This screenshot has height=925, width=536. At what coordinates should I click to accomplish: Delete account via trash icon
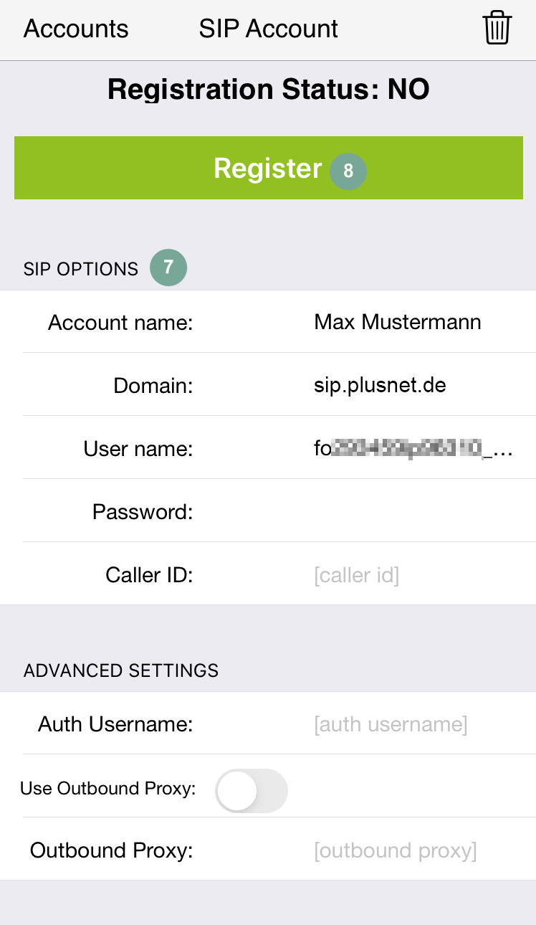497,29
